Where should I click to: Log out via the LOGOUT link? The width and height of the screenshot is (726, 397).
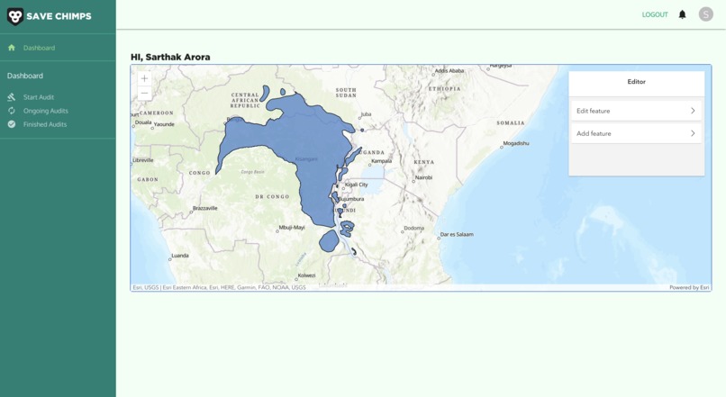655,14
